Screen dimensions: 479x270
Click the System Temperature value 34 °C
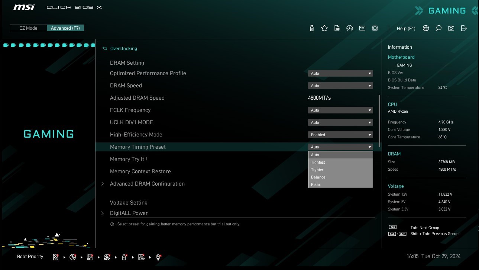tap(443, 88)
